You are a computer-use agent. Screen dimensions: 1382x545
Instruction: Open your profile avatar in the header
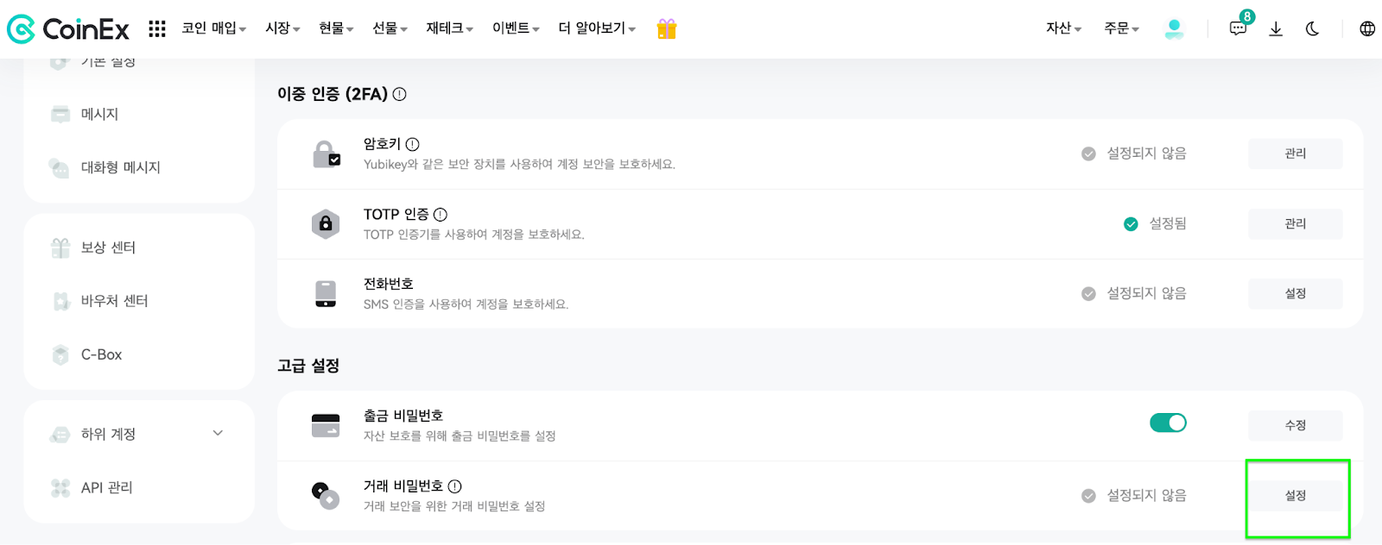tap(1174, 28)
